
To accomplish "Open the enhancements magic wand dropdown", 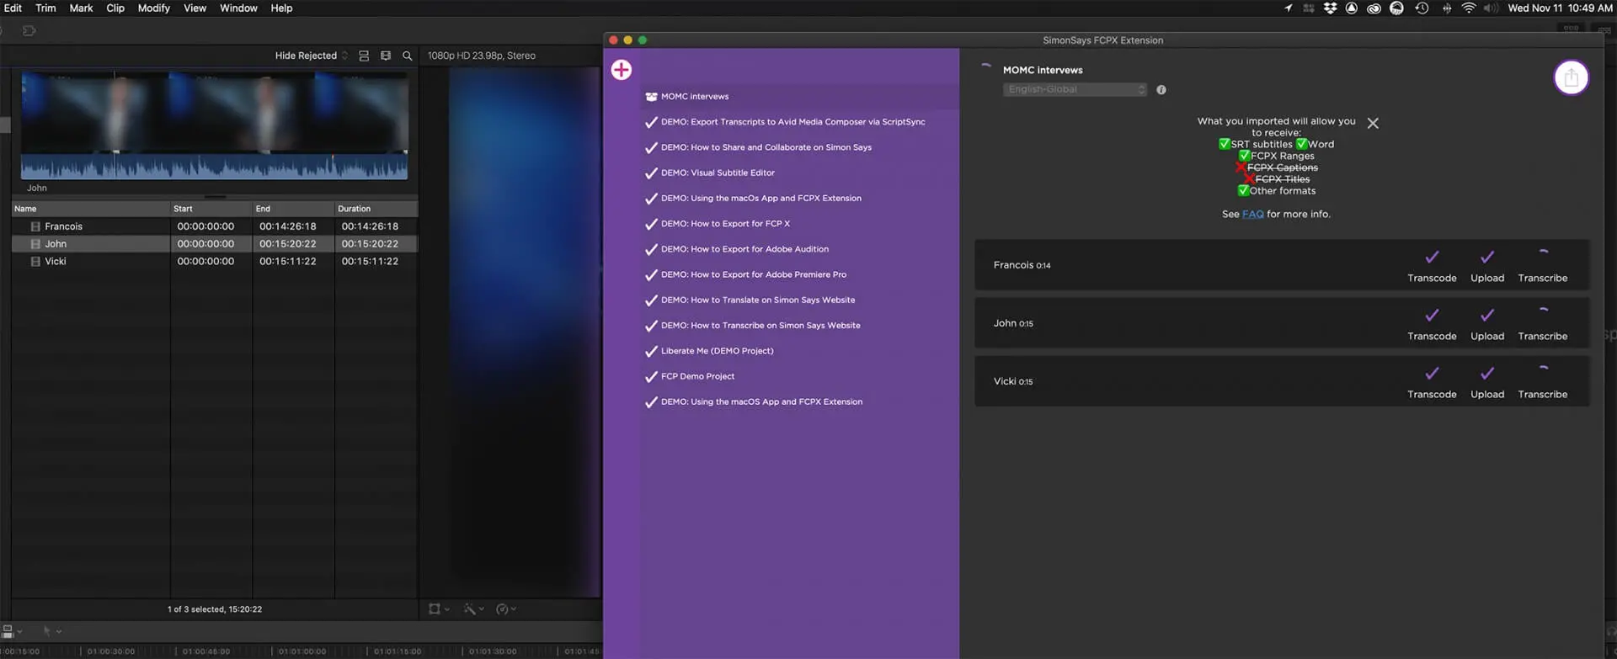I will (473, 609).
